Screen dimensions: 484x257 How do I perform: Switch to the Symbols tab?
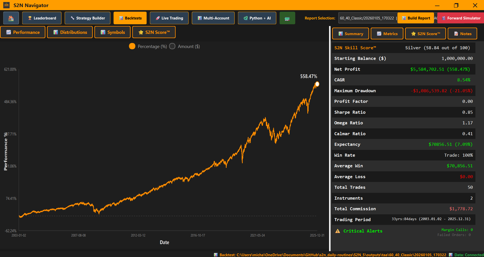pos(113,32)
